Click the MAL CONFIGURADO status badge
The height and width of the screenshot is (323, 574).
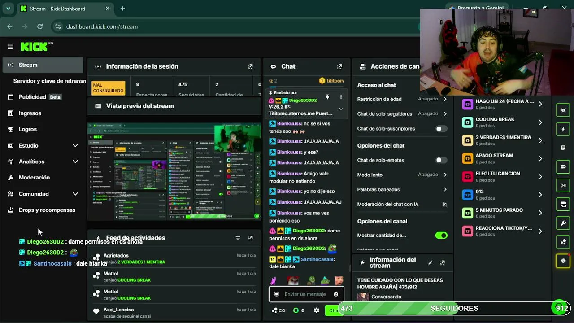pyautogui.click(x=109, y=87)
